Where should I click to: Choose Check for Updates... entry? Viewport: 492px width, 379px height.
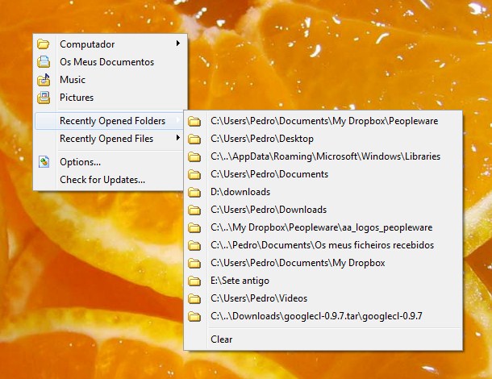pos(110,180)
